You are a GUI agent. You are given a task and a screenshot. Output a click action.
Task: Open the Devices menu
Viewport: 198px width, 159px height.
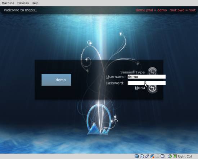23,3
